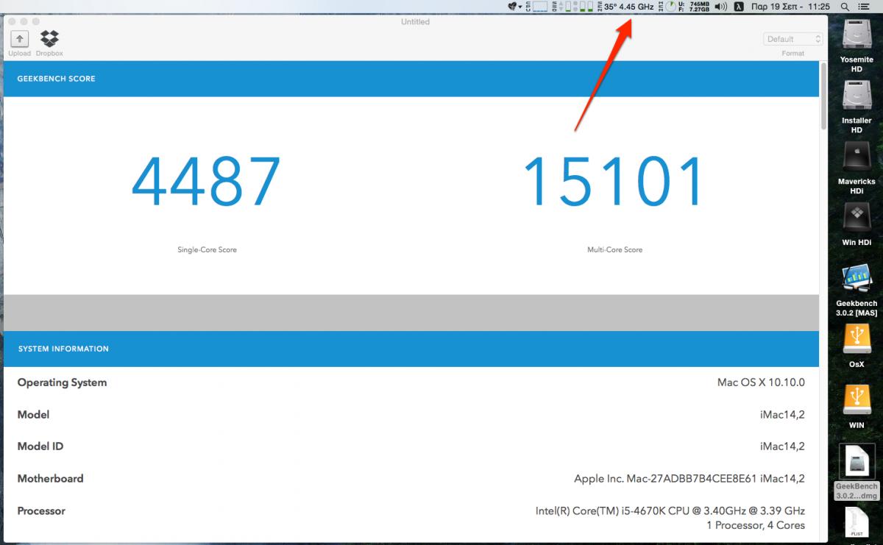This screenshot has width=883, height=545.
Task: Click the Processor row label
Action: [x=41, y=510]
